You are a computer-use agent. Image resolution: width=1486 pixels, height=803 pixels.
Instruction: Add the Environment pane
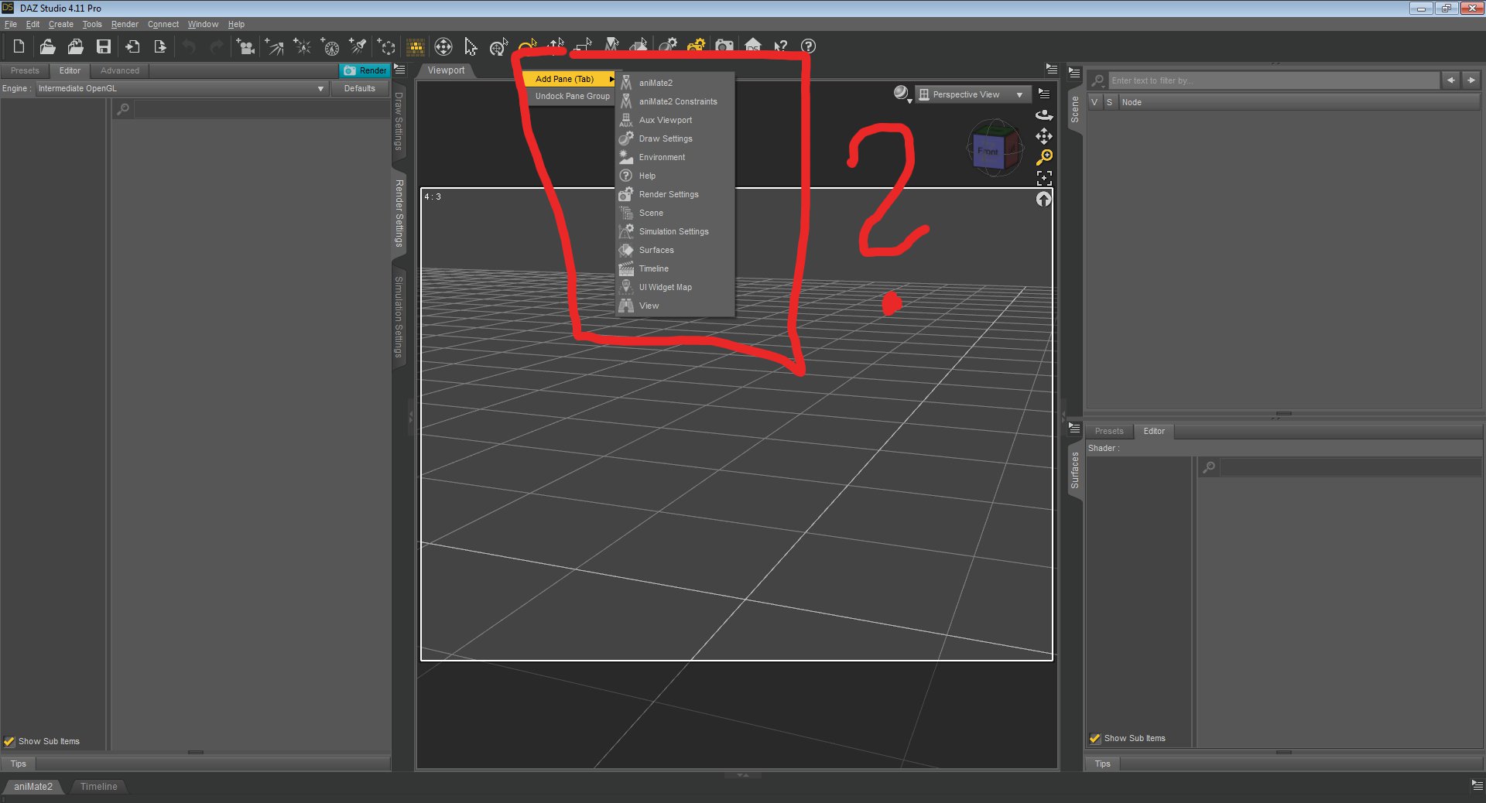click(675, 157)
